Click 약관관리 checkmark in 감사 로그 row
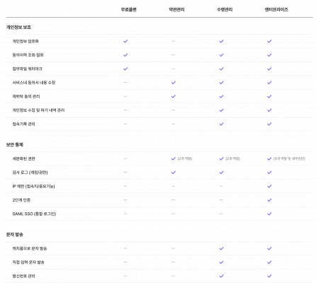This screenshot has width=316, height=283. point(174,173)
